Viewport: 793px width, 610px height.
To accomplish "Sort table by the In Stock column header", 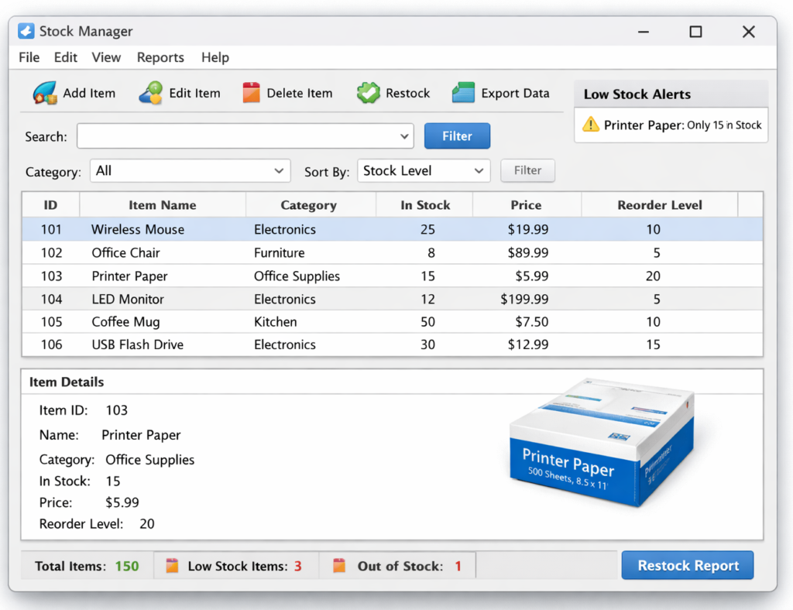I will pos(424,205).
